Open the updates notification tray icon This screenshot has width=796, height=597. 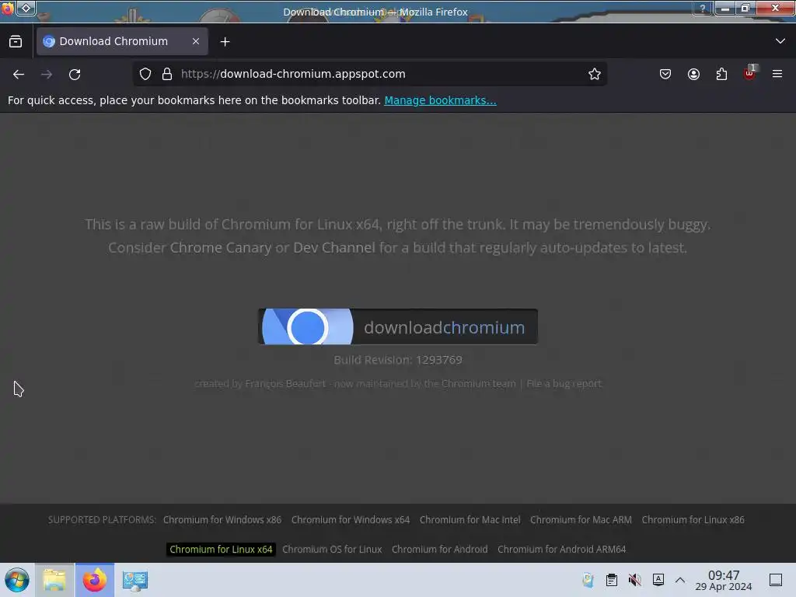pyautogui.click(x=588, y=580)
